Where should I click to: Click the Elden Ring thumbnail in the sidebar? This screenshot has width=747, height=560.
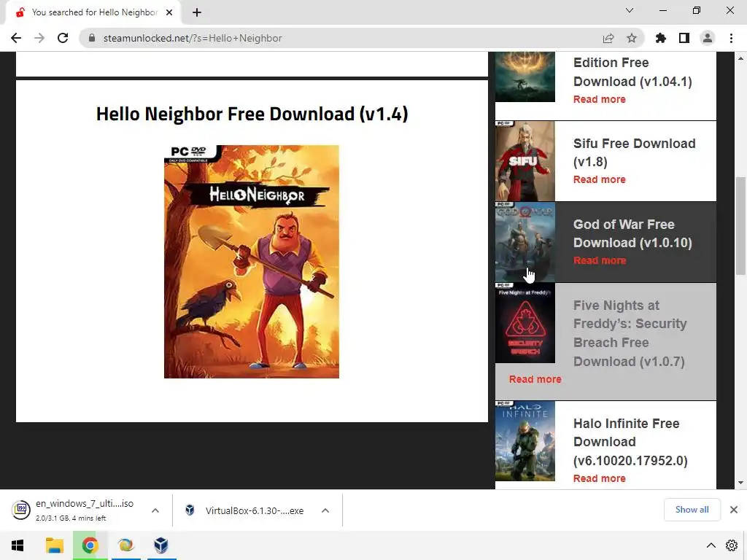(525, 77)
